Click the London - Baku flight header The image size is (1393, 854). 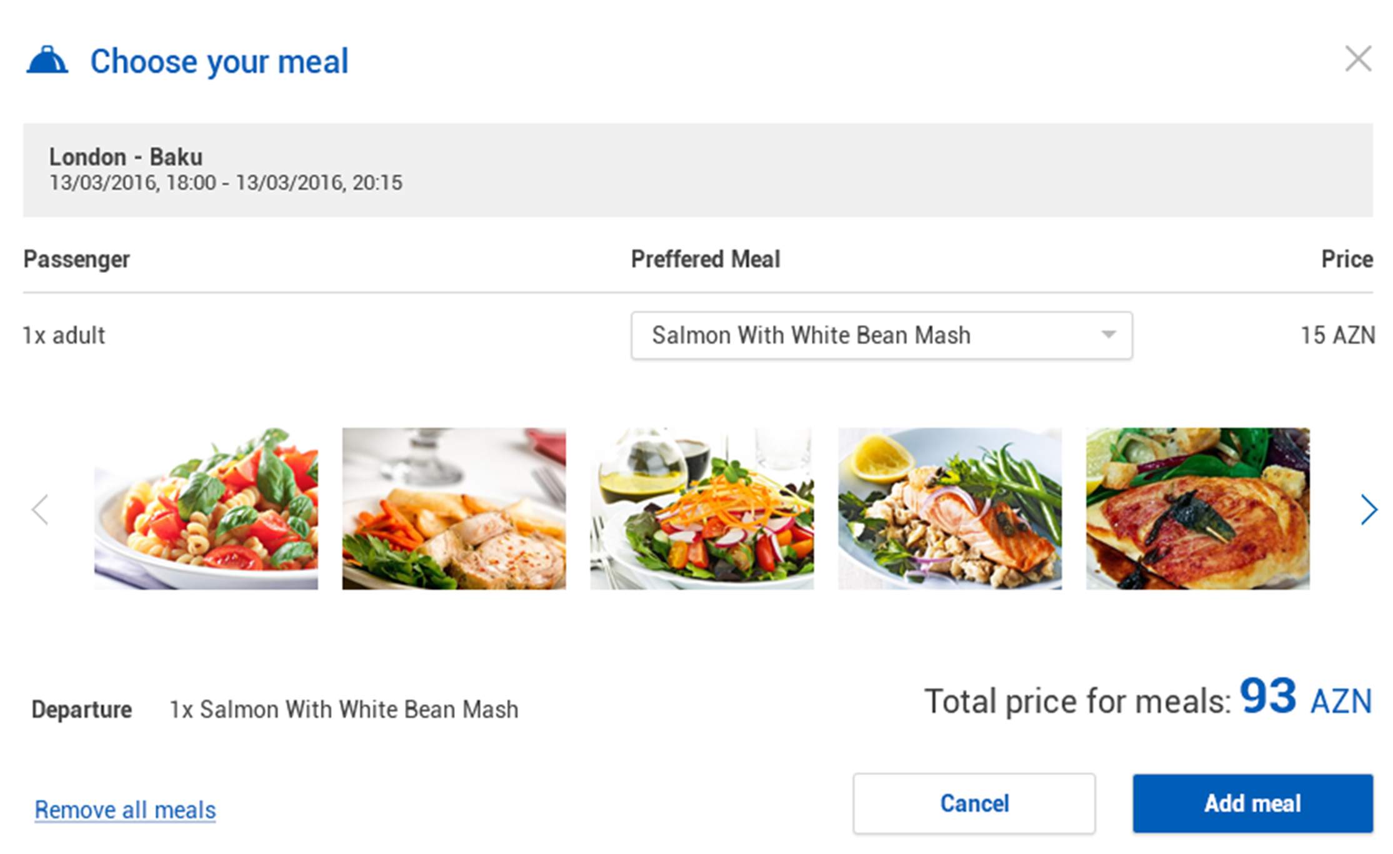[x=126, y=157]
